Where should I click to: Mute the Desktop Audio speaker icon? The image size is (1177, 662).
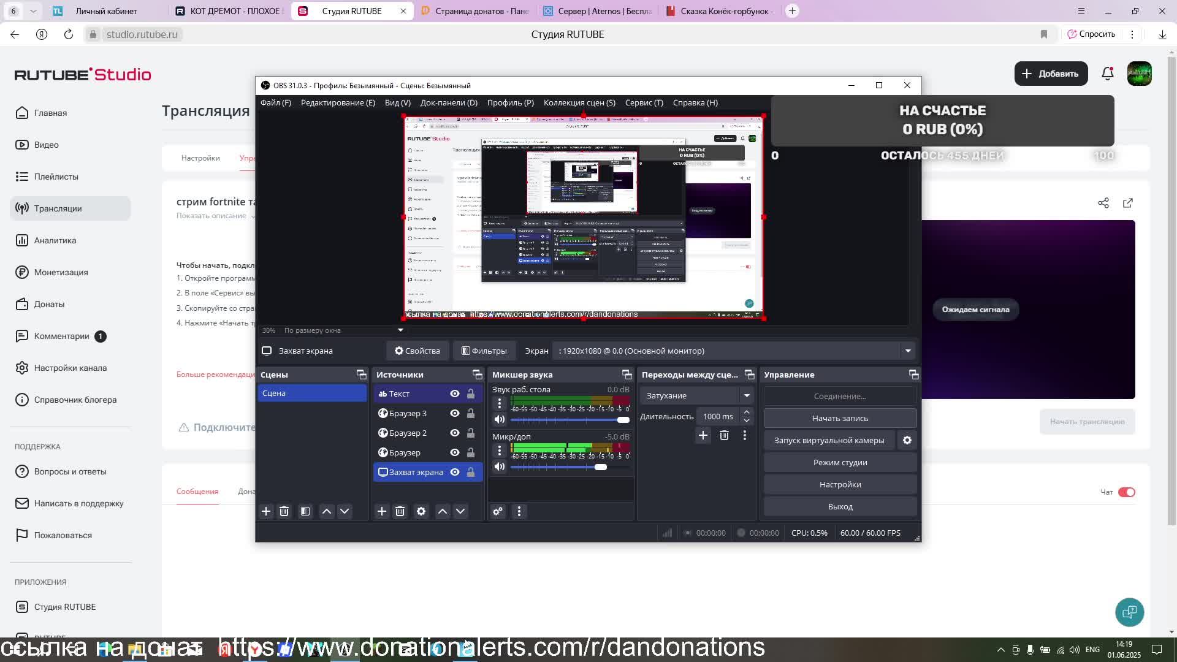tap(499, 419)
